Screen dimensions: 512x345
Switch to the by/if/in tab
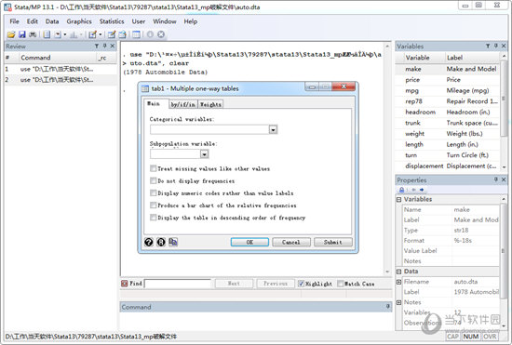pyautogui.click(x=182, y=104)
